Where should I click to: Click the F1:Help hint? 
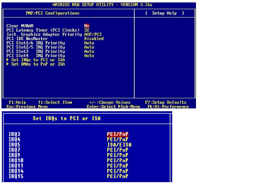17,102
